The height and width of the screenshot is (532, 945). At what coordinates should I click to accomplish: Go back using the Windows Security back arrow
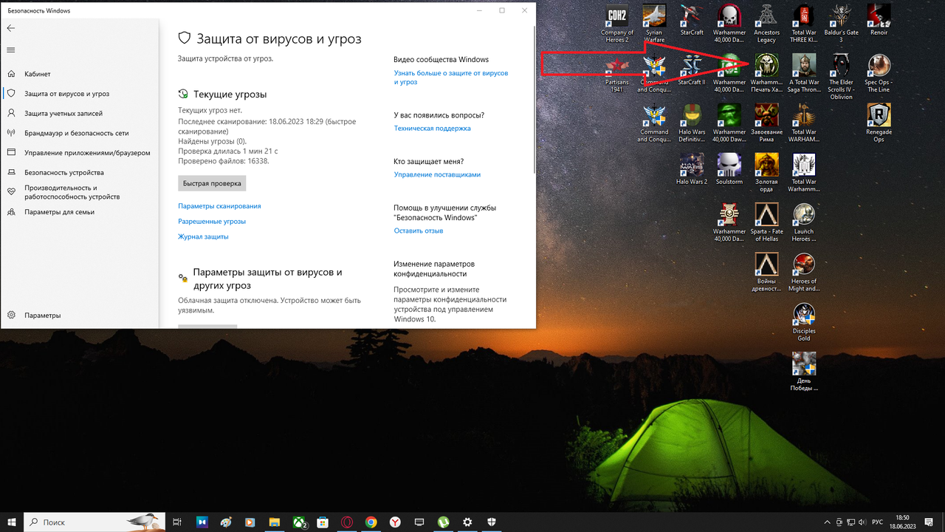[10, 28]
